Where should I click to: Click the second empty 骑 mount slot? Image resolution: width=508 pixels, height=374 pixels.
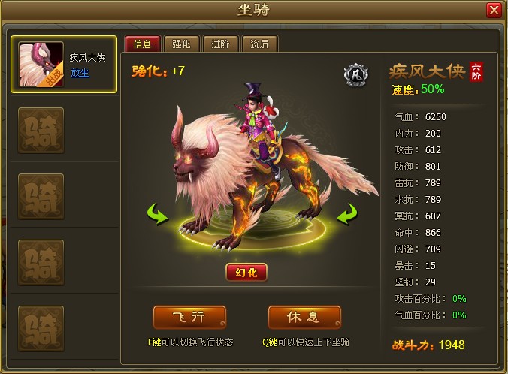point(41,197)
